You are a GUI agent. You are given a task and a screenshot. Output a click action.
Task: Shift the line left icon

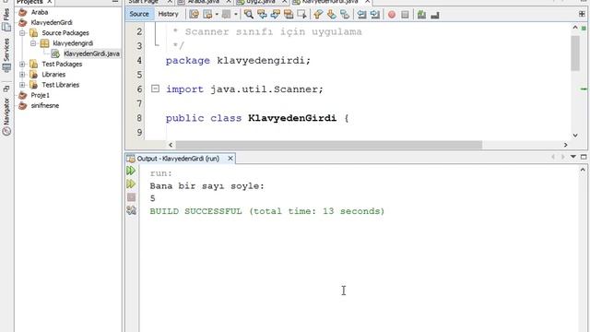[361, 15]
